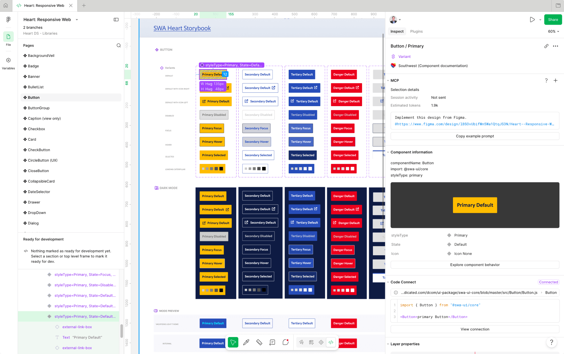
Task: Click the Figma main menu logo icon
Action: tap(8, 19)
